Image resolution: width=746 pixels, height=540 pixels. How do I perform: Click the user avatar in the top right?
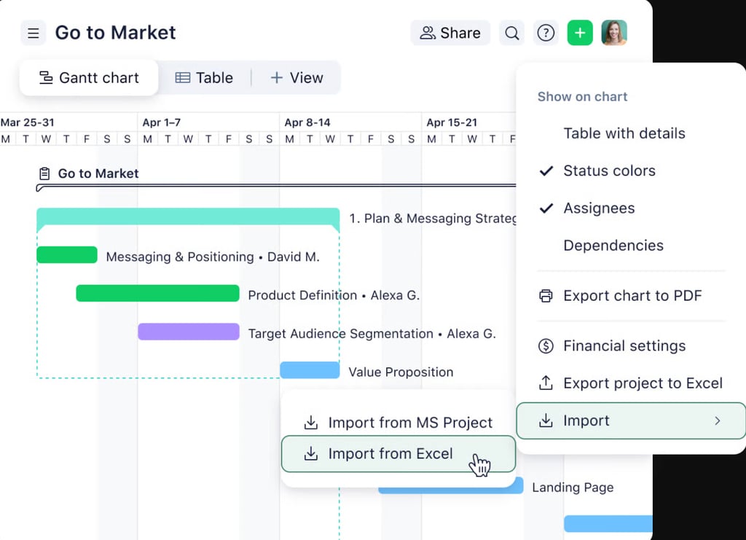click(614, 32)
